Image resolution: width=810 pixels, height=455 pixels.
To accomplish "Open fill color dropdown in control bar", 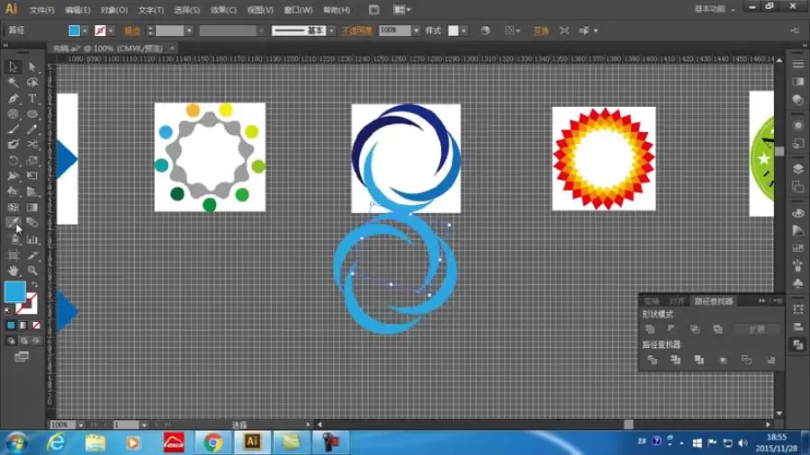I will pos(85,31).
